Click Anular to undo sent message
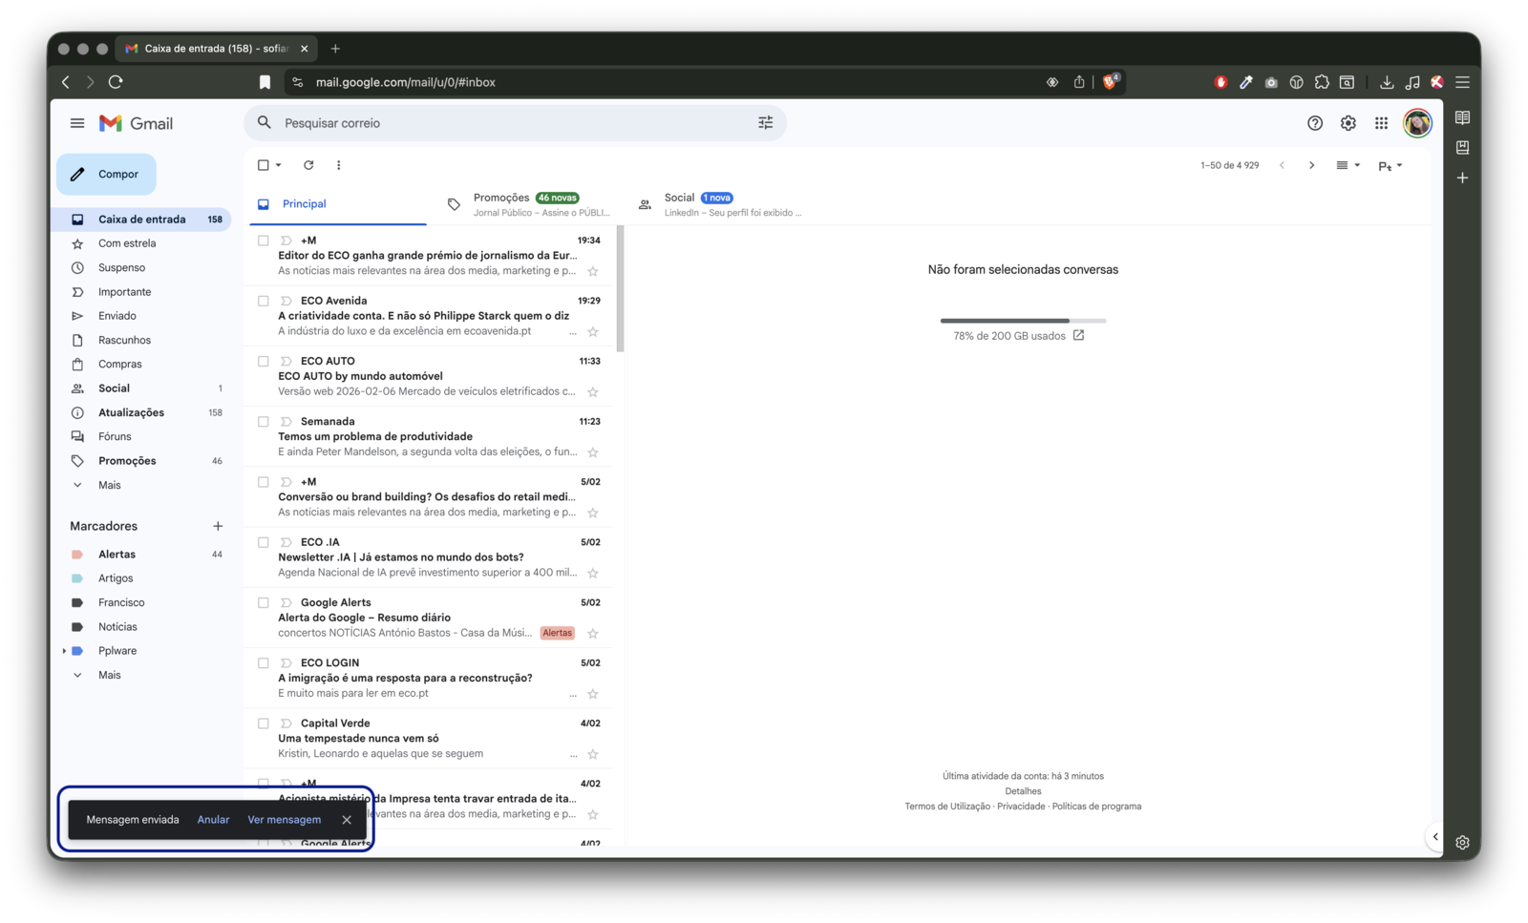This screenshot has width=1528, height=923. [213, 820]
